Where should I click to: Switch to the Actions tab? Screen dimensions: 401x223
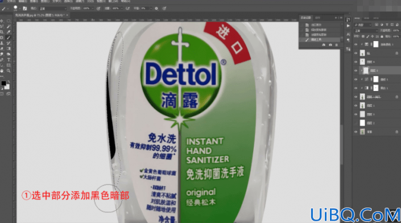click(x=317, y=18)
